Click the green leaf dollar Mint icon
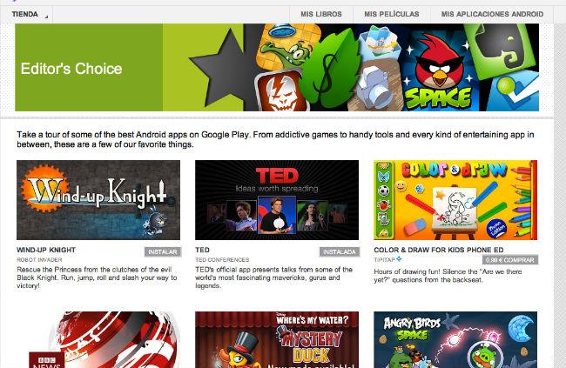This screenshot has height=368, width=566. coord(329,69)
